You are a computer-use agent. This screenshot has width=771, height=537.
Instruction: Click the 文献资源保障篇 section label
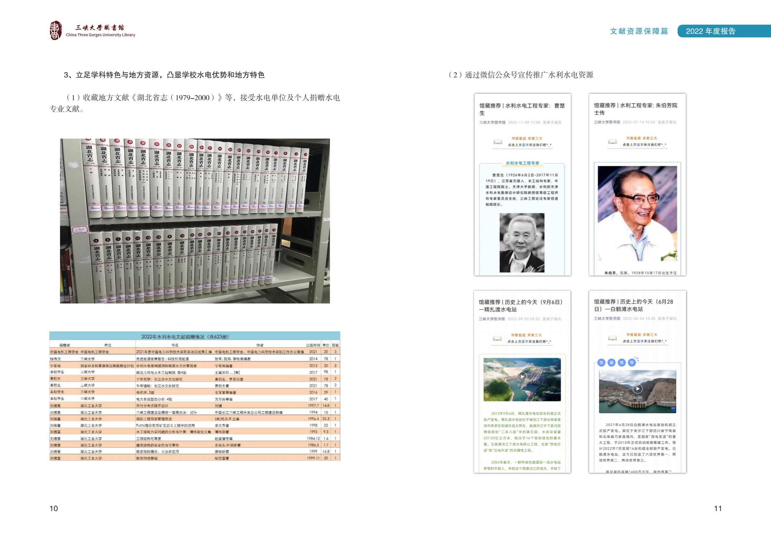[x=639, y=31]
